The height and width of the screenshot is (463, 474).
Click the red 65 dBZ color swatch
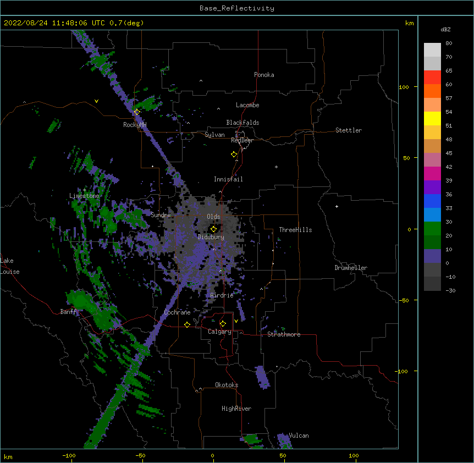click(432, 77)
